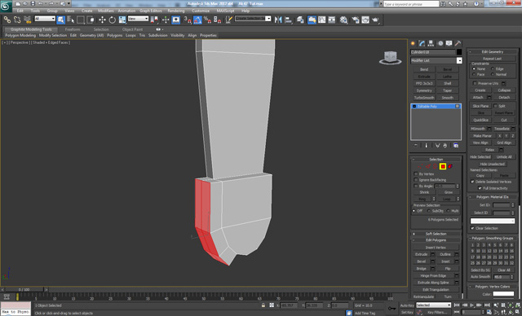
Task: Click the Grow selection button
Action: click(x=448, y=192)
